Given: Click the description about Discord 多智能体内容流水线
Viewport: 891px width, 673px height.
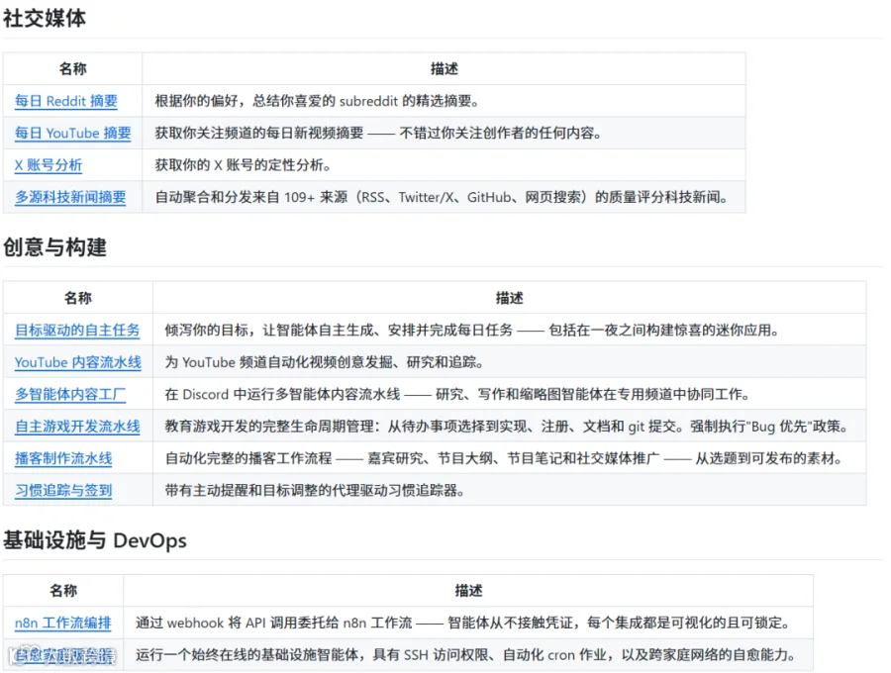Looking at the screenshot, I should [x=457, y=394].
